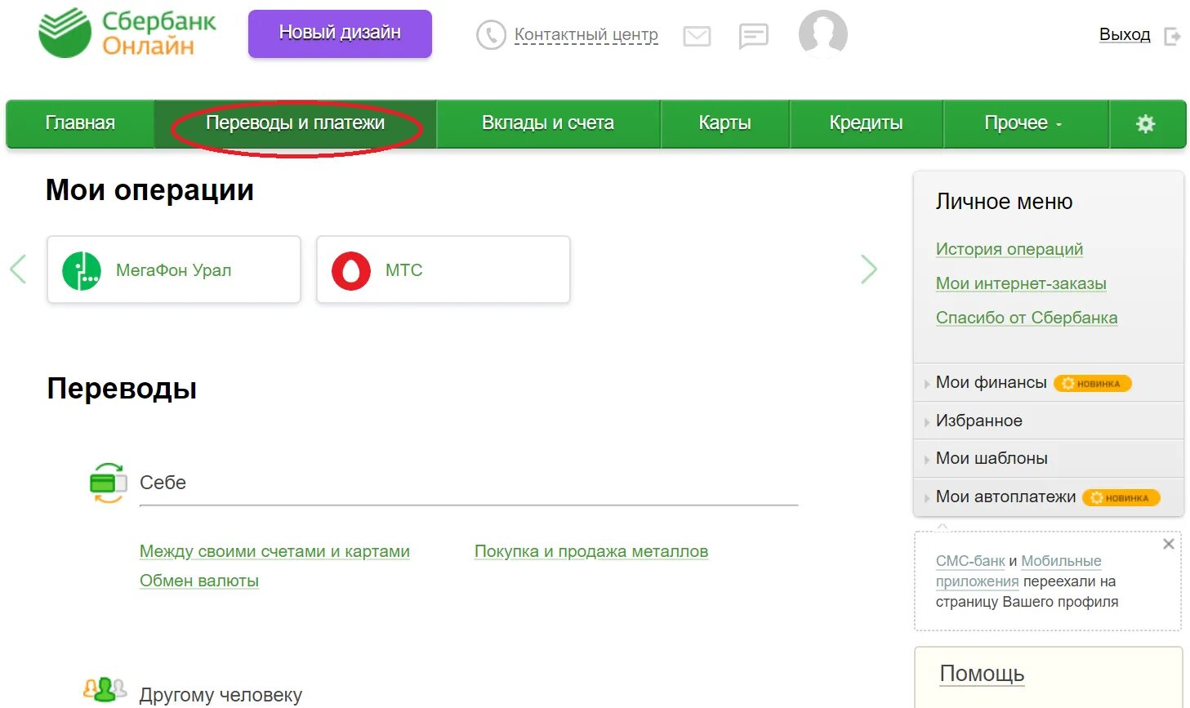Click the Мои операции heading
Viewport: 1190px width, 708px height.
[149, 190]
